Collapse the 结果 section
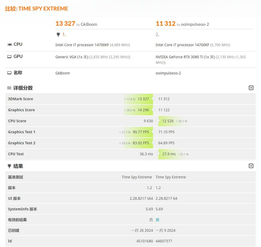 (x=251, y=166)
